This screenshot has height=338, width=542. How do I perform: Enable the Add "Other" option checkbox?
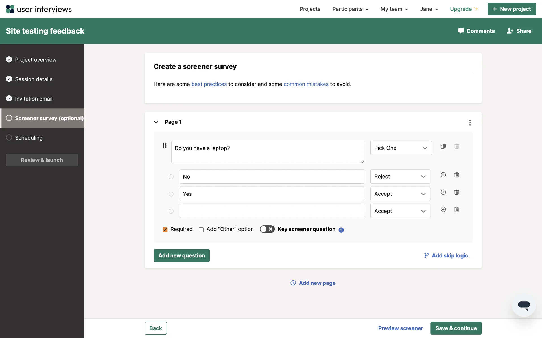201,230
